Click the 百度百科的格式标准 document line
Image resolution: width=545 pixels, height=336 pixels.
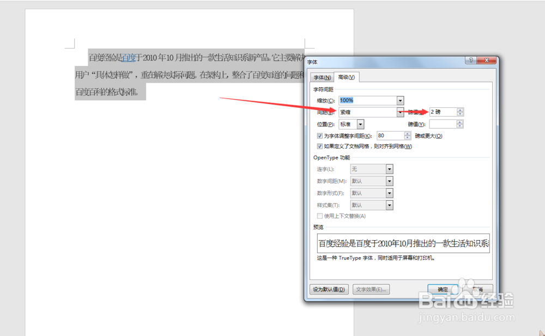coord(107,92)
